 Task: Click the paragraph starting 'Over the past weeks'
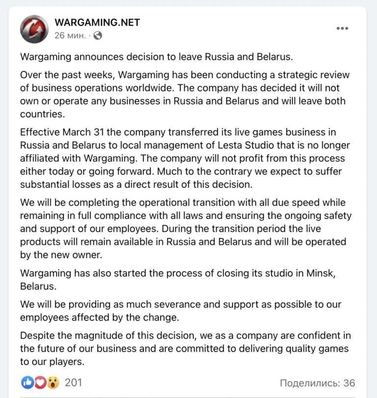click(x=186, y=94)
